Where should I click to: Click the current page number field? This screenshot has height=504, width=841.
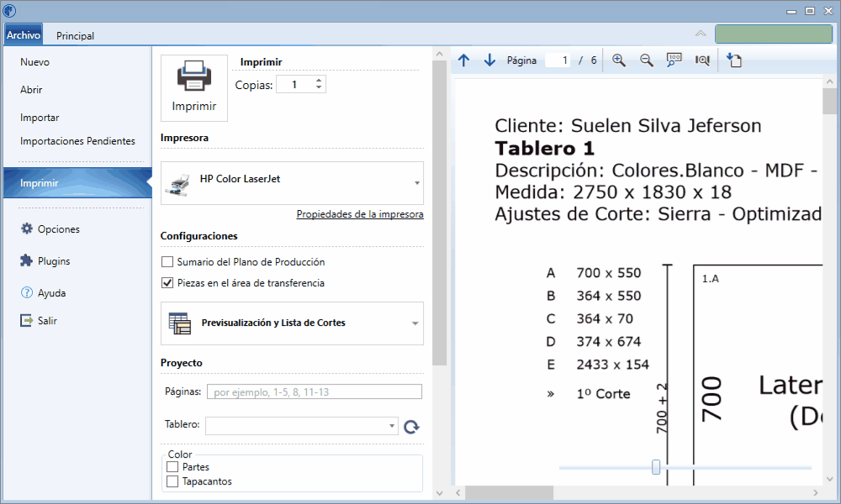pyautogui.click(x=558, y=60)
